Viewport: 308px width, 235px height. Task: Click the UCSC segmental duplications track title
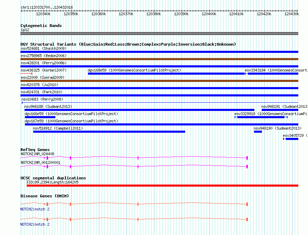pos(53,178)
